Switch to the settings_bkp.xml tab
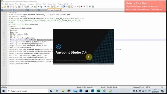Image resolution: width=167 pixels, height=94 pixels. (19, 10)
